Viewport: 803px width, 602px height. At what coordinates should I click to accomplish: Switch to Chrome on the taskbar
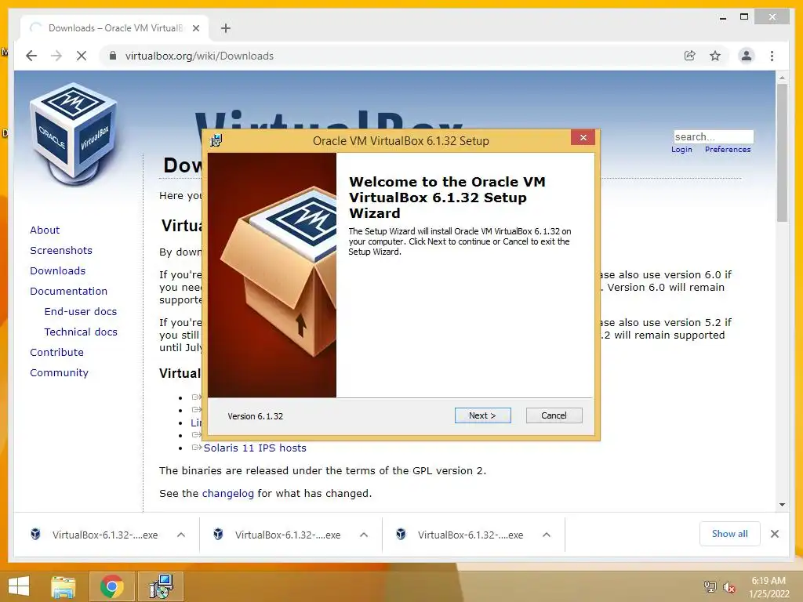(112, 586)
